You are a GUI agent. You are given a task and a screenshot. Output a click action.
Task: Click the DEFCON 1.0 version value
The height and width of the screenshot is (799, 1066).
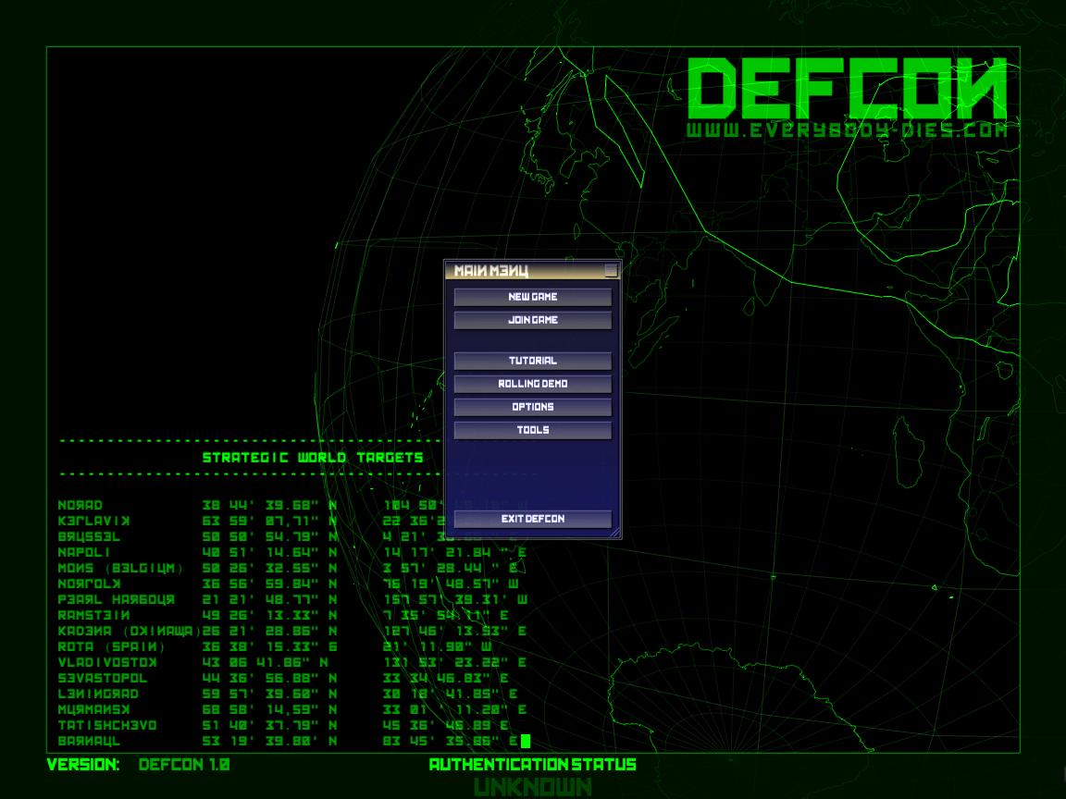coord(184,765)
